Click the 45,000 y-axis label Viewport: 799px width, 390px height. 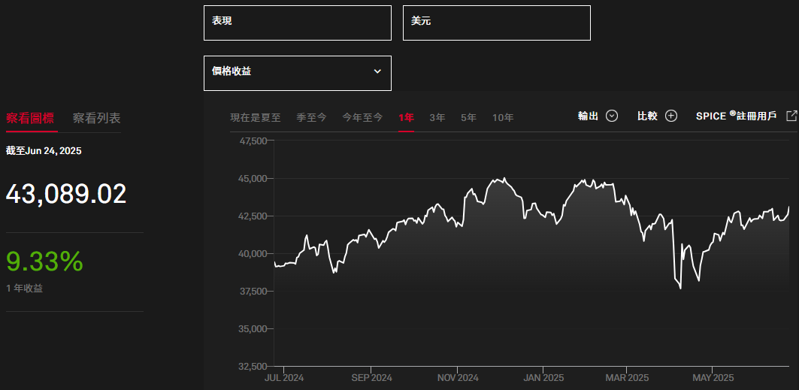253,178
